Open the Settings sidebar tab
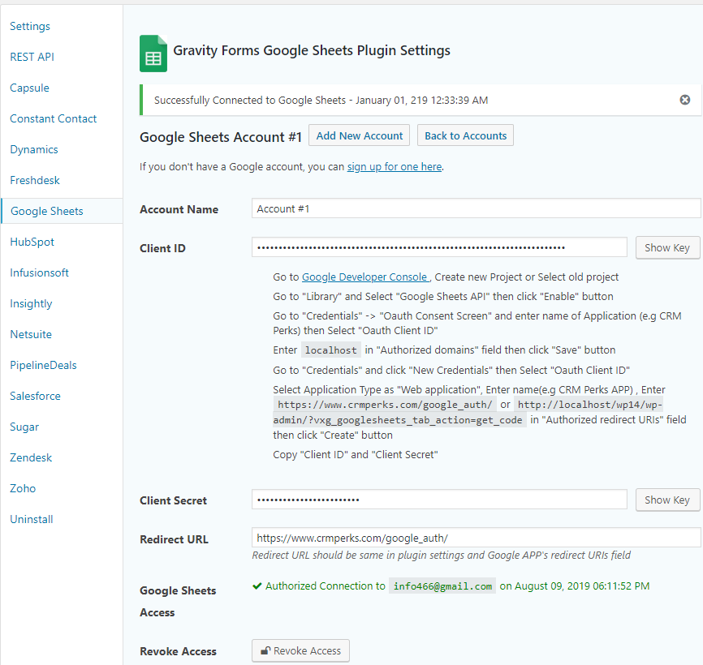Screen dimensions: 703x665 (x=30, y=26)
